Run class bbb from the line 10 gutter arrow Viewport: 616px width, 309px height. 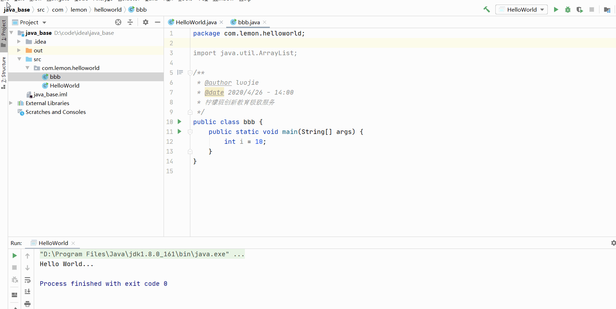tap(179, 122)
